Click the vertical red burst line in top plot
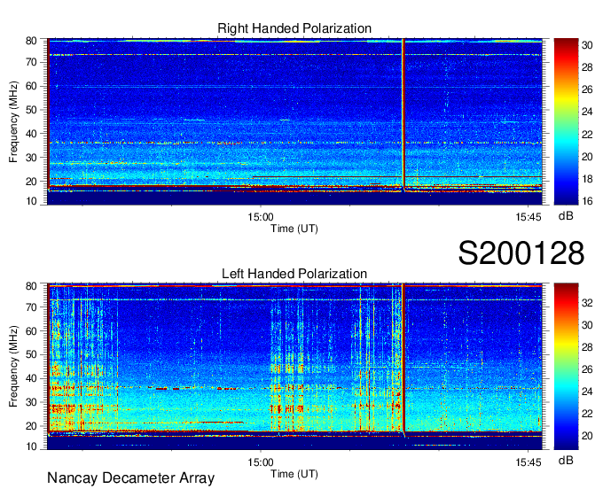The width and height of the screenshot is (603, 489). coord(403,113)
